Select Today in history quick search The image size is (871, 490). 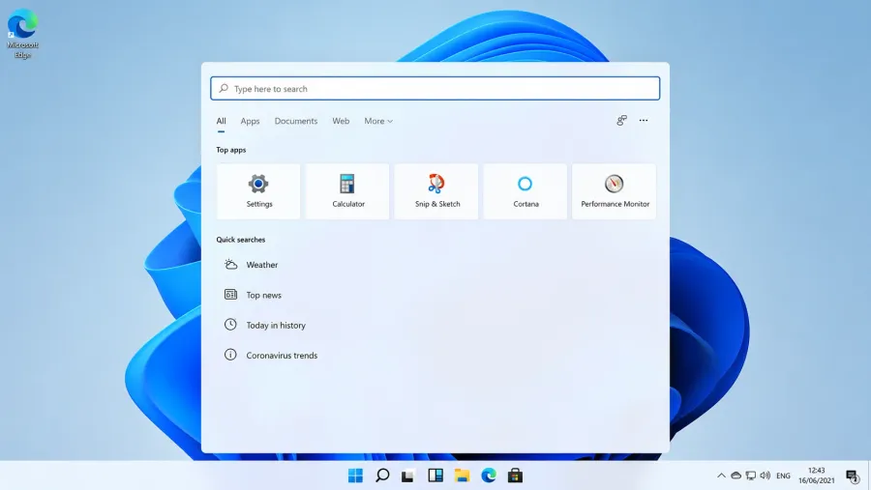pyautogui.click(x=264, y=325)
